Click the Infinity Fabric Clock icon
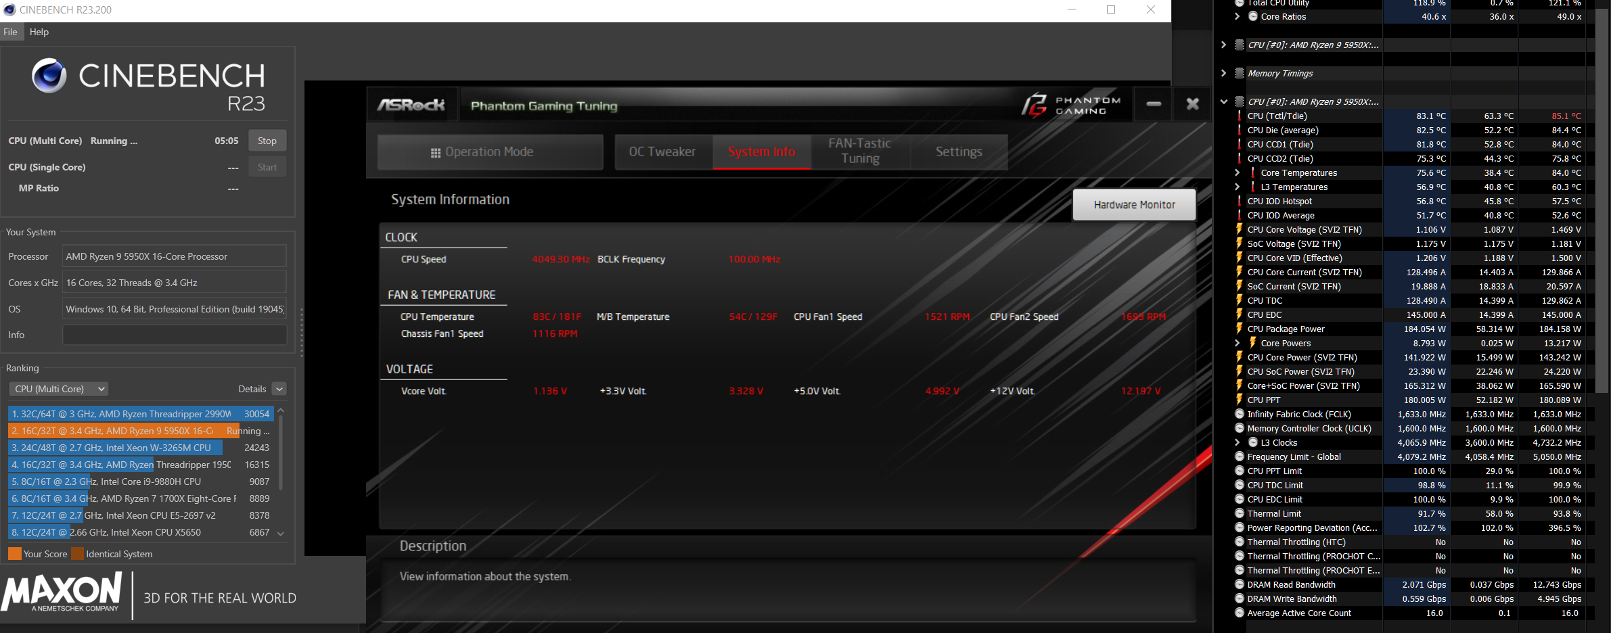Viewport: 1611px width, 633px height. 1240,414
